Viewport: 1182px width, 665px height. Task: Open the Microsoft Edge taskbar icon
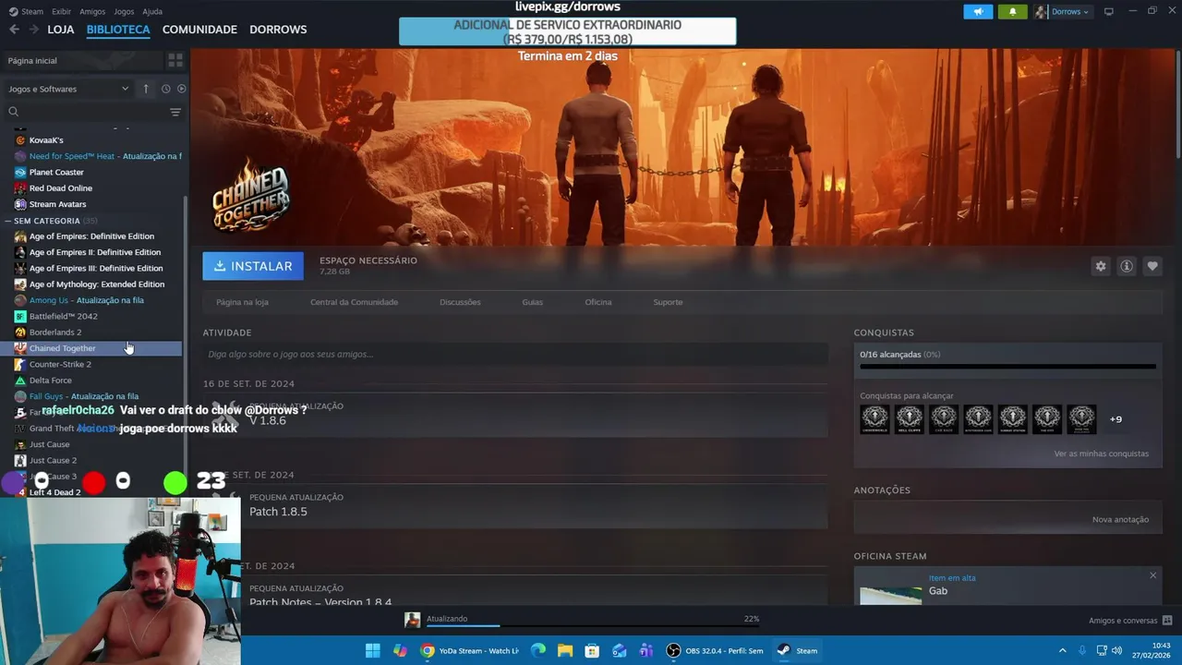538,650
